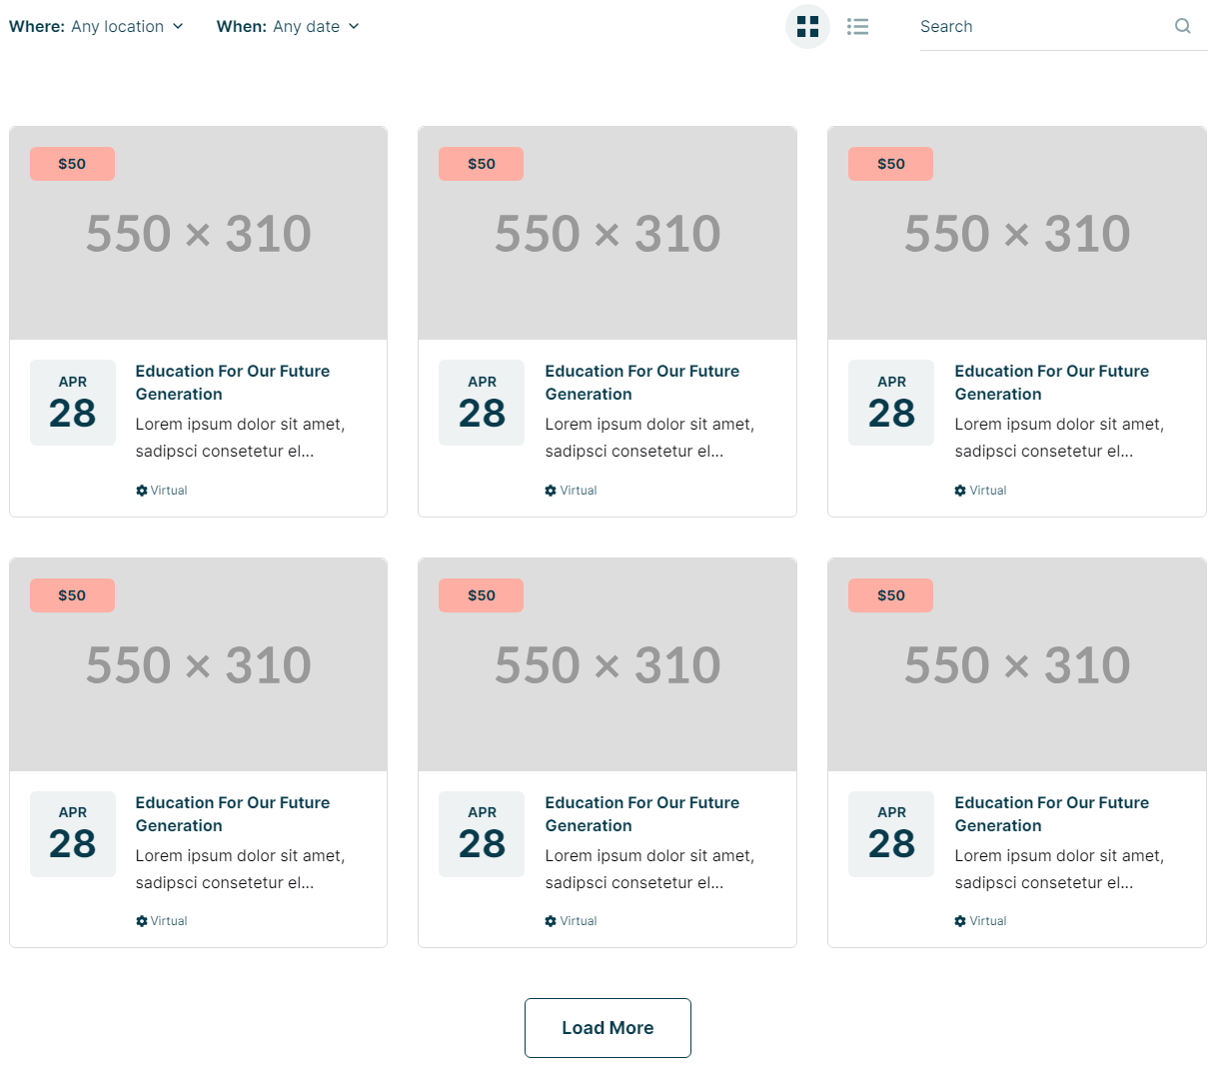The width and height of the screenshot is (1216, 1066).
Task: Click Virtual gear icon on top-right card
Action: pyautogui.click(x=960, y=491)
